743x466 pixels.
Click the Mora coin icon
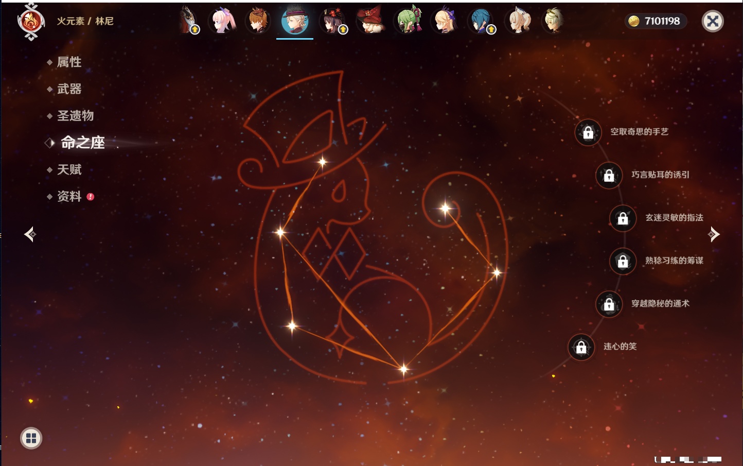(x=634, y=21)
